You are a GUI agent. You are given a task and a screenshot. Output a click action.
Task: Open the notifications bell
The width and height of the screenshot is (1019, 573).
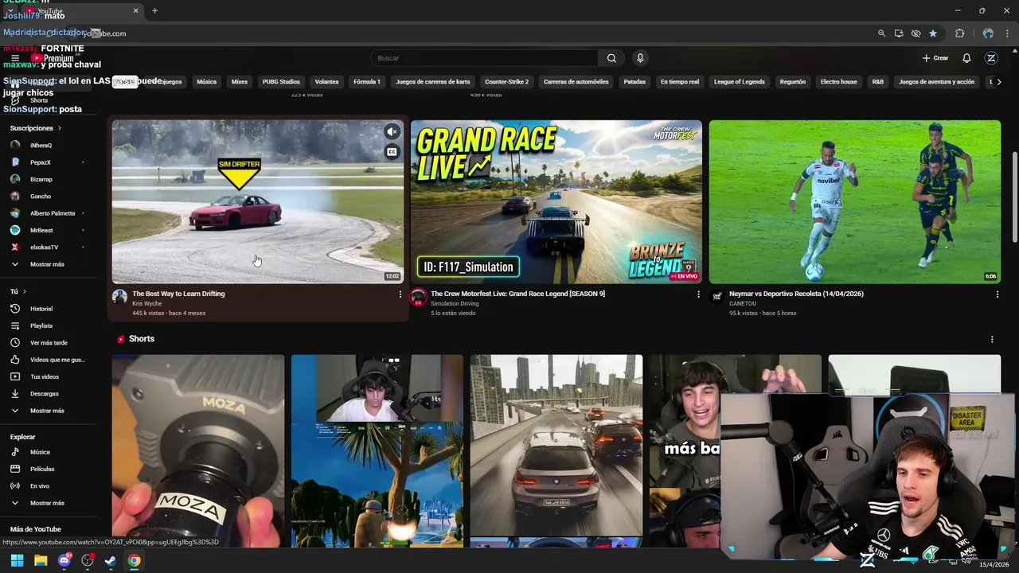pos(966,58)
